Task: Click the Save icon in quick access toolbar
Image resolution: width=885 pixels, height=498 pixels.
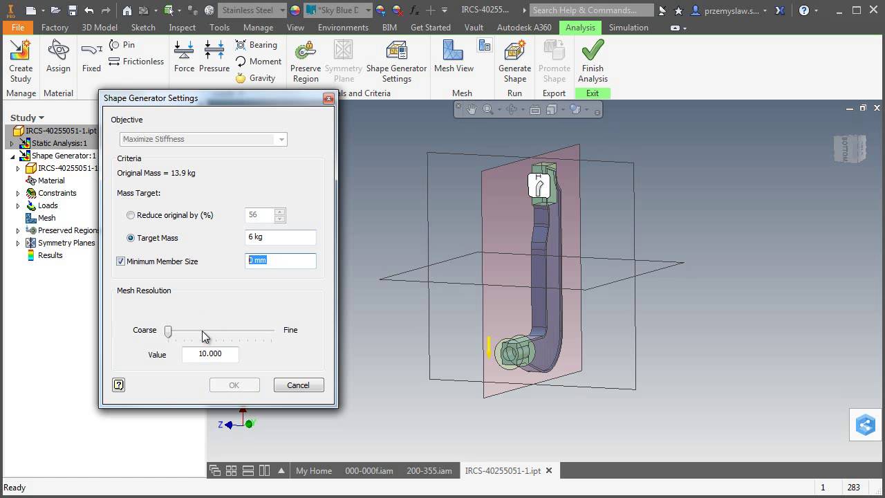Action: (x=72, y=10)
